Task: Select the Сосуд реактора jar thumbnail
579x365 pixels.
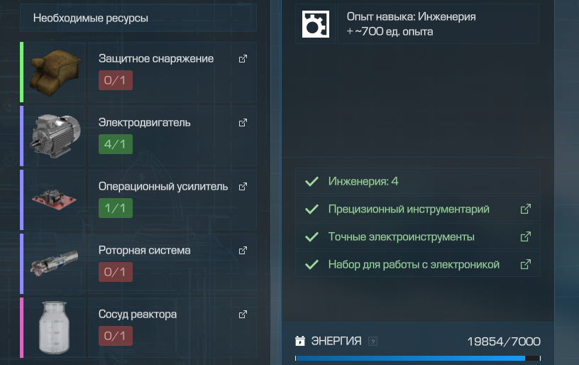Action: [x=54, y=327]
